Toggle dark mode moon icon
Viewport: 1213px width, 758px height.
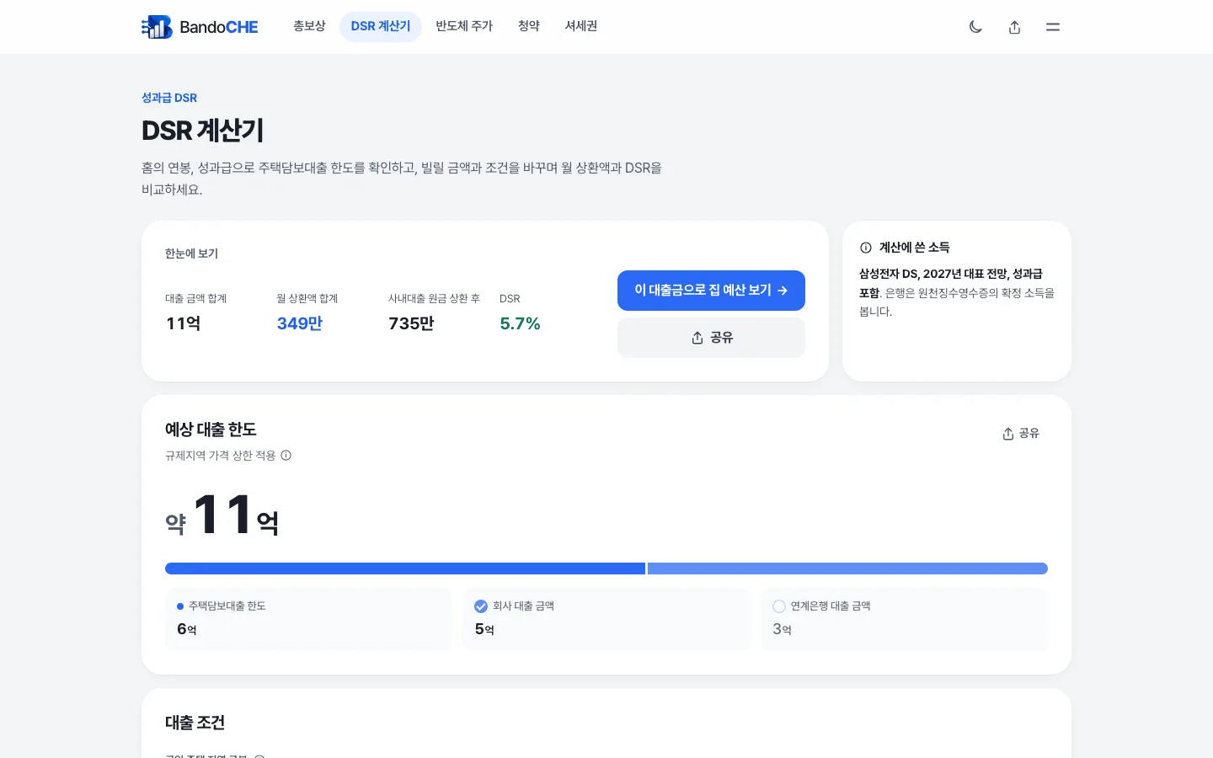point(975,27)
